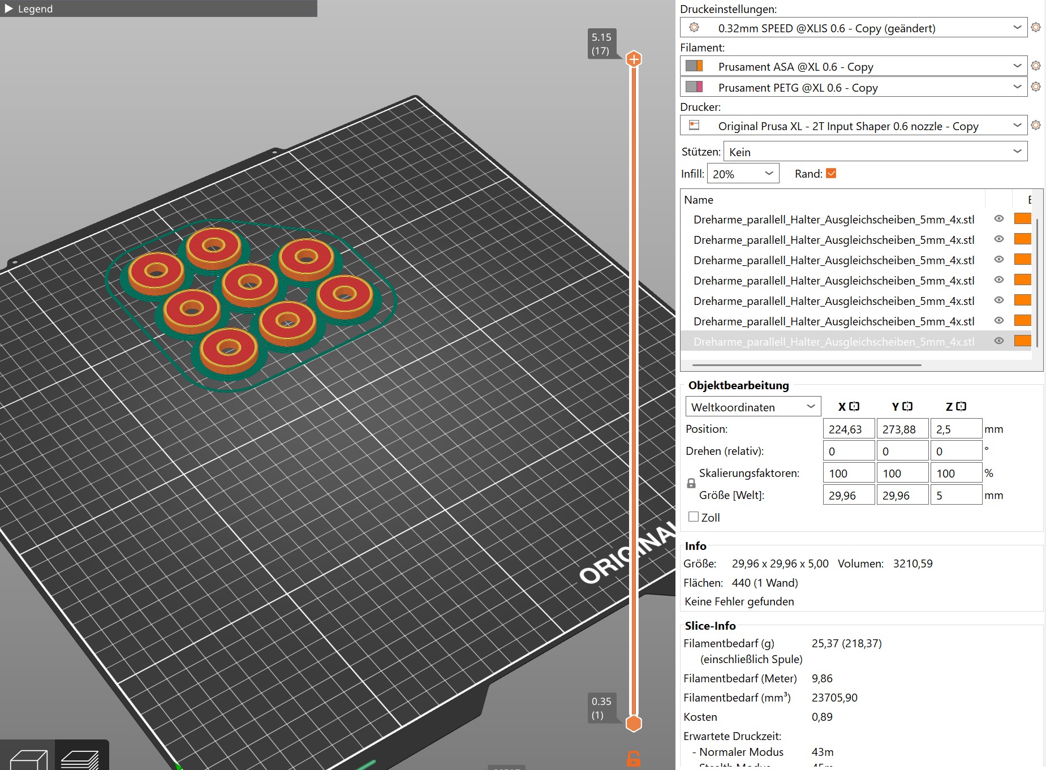The image size is (1046, 770).
Task: Click the Kosten value 0,89
Action: click(822, 717)
